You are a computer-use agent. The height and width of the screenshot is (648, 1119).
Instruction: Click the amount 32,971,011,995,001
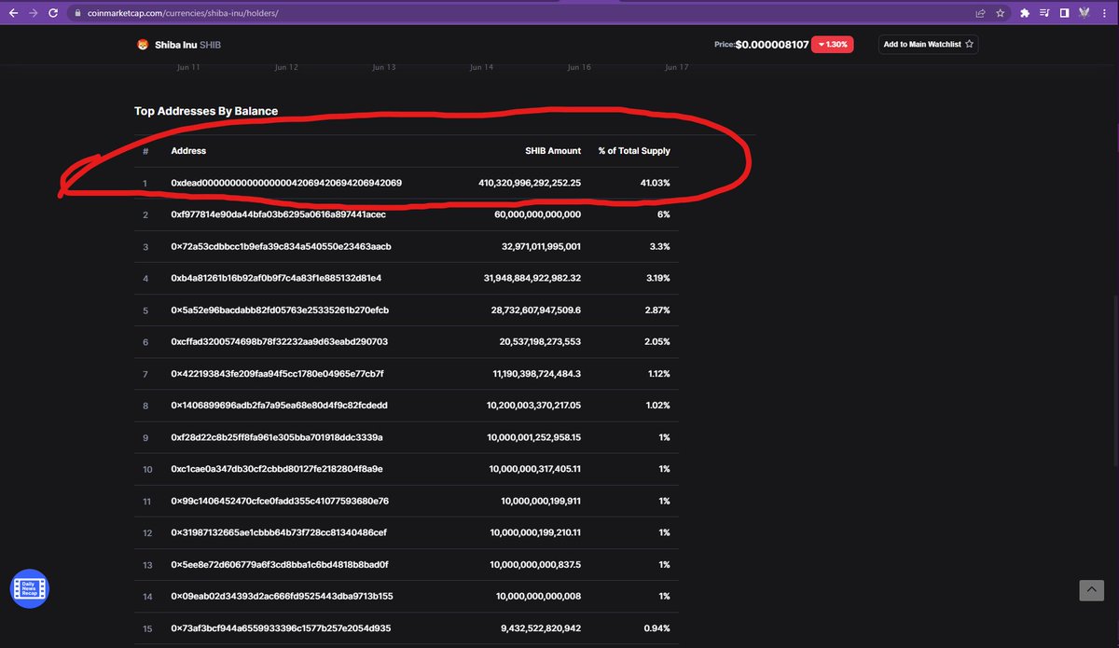coord(542,246)
